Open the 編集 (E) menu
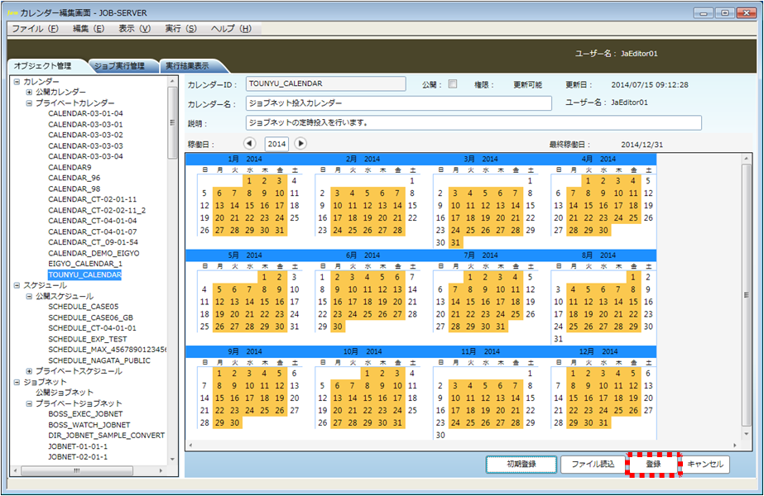Image resolution: width=764 pixels, height=496 pixels. coord(89,29)
